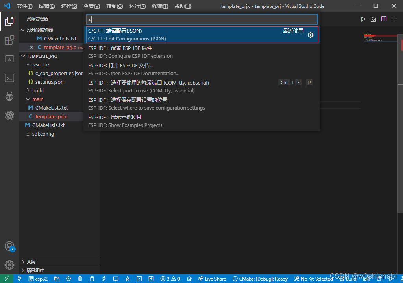The height and width of the screenshot is (283, 403).
Task: Open the Terminal (终端) menu
Action: click(x=160, y=6)
